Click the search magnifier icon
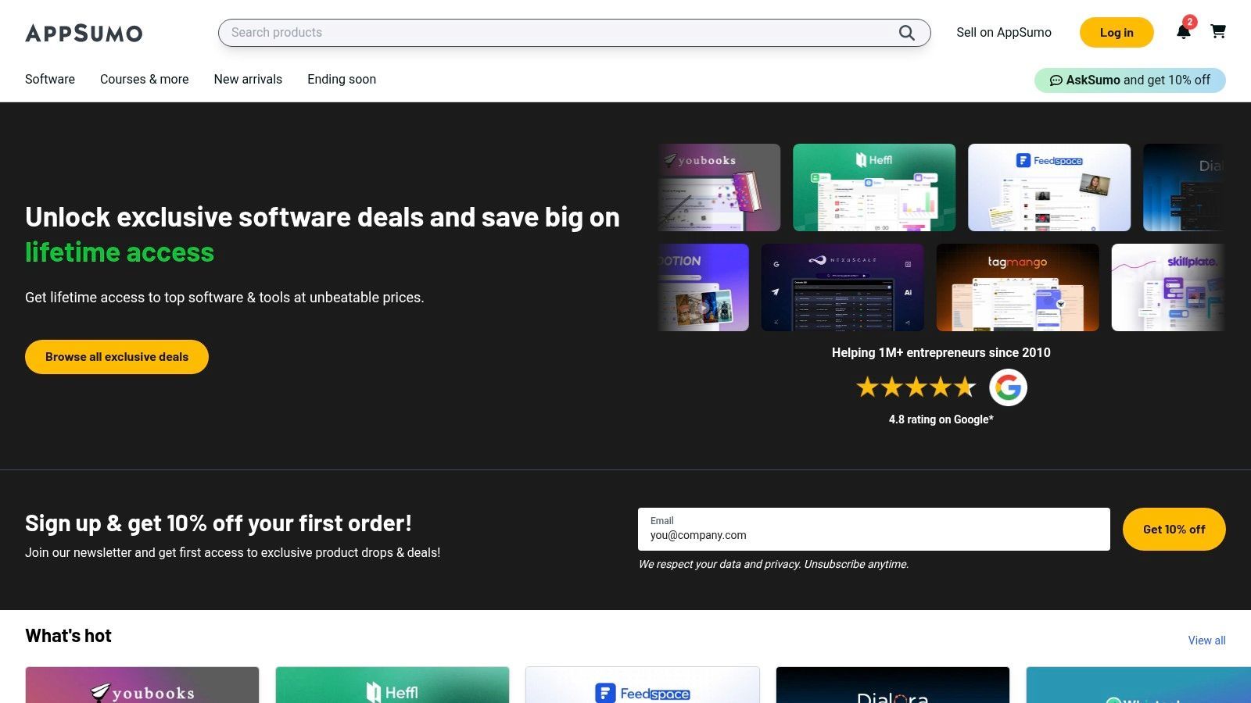The width and height of the screenshot is (1251, 703). pos(906,33)
